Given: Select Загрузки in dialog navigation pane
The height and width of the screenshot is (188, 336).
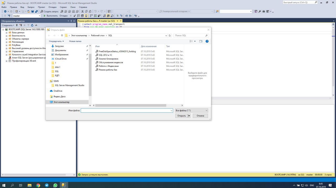Looking at the screenshot, I should (x=59, y=46).
